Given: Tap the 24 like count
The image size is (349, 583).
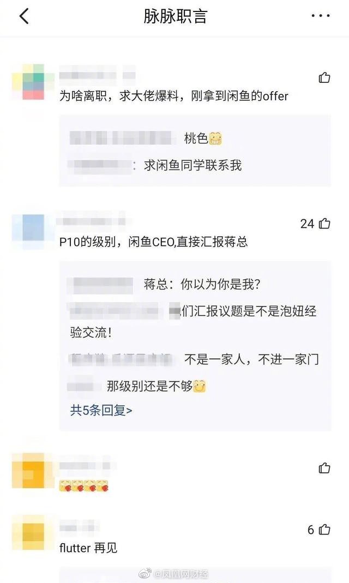Looking at the screenshot, I should point(307,224).
